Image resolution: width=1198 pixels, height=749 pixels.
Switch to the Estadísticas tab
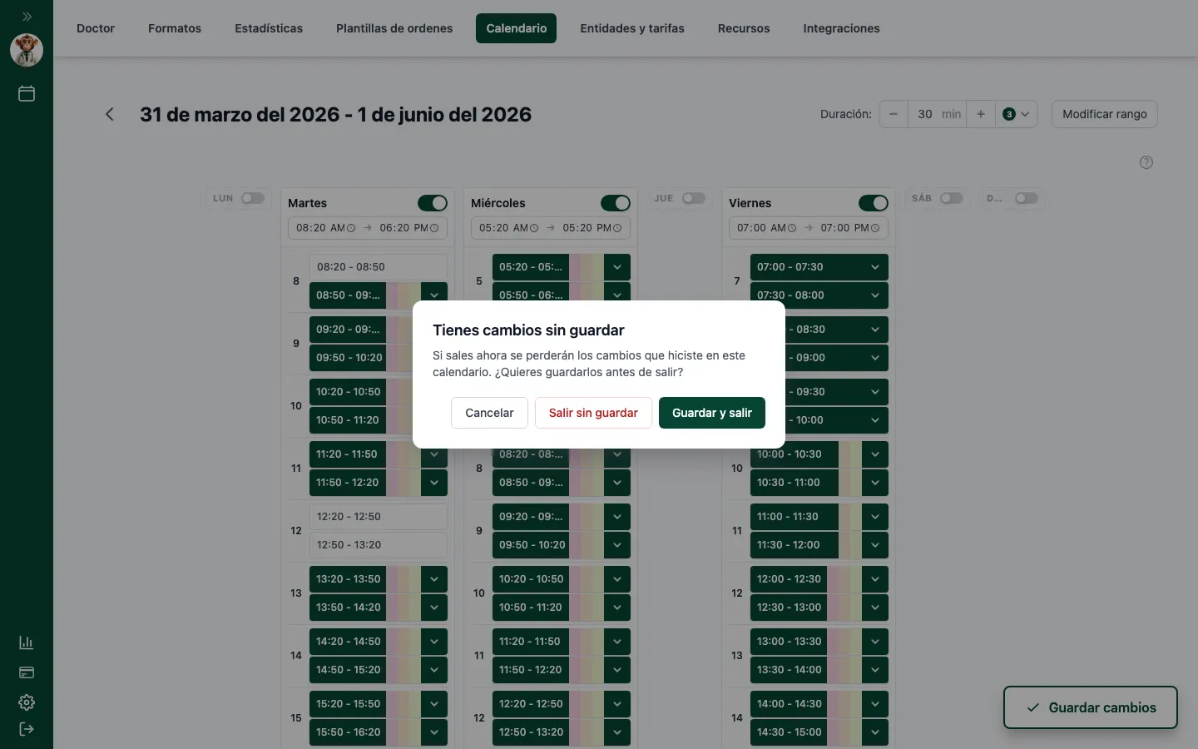(x=269, y=28)
